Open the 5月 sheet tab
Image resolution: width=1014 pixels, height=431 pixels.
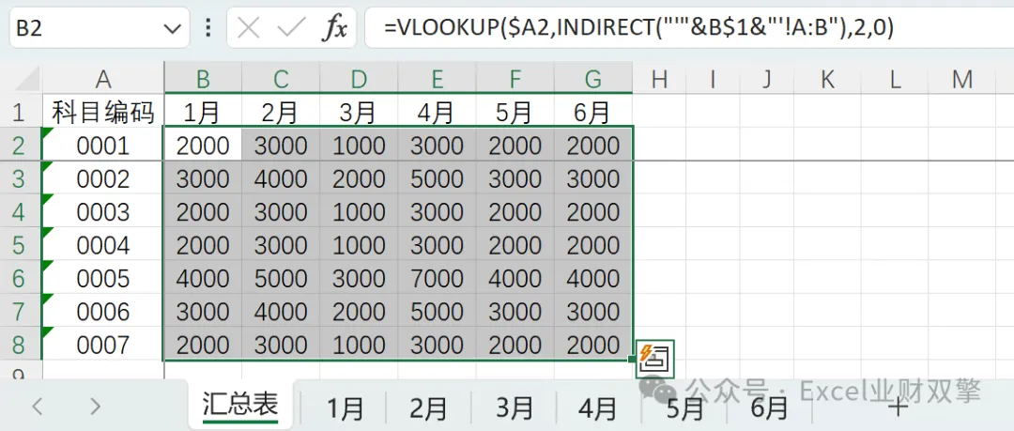click(x=684, y=408)
